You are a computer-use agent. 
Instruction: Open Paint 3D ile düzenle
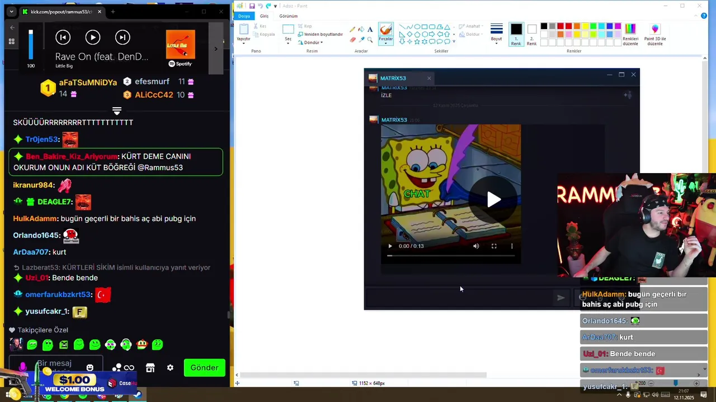655,34
